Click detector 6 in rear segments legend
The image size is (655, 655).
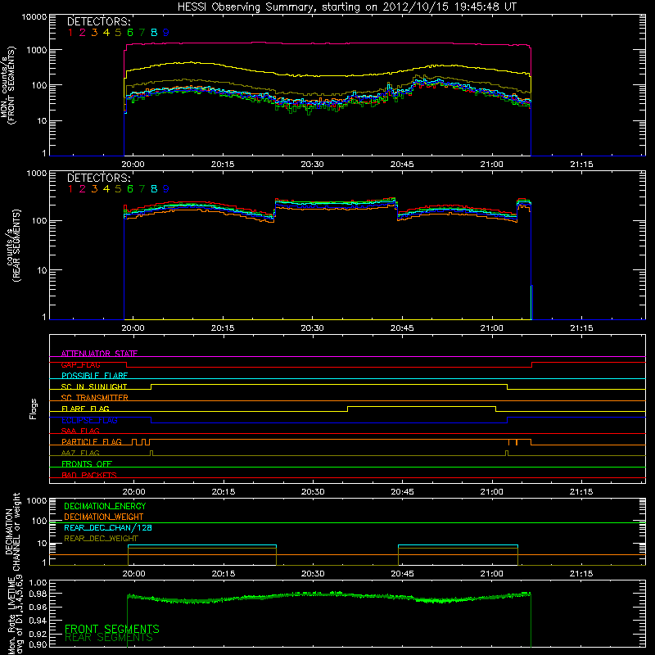[130, 189]
